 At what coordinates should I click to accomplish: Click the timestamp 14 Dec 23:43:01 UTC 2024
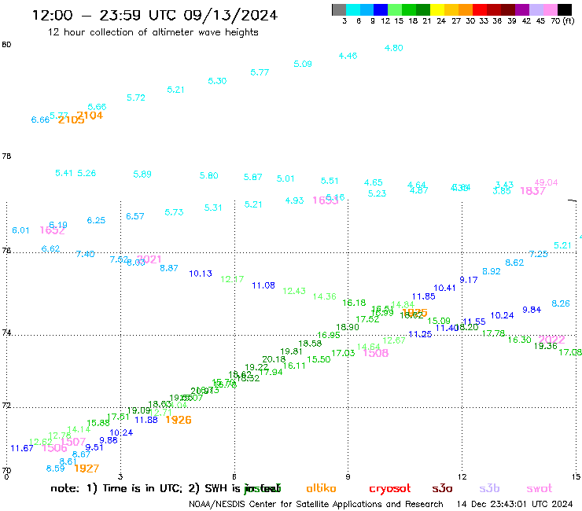coord(515,504)
